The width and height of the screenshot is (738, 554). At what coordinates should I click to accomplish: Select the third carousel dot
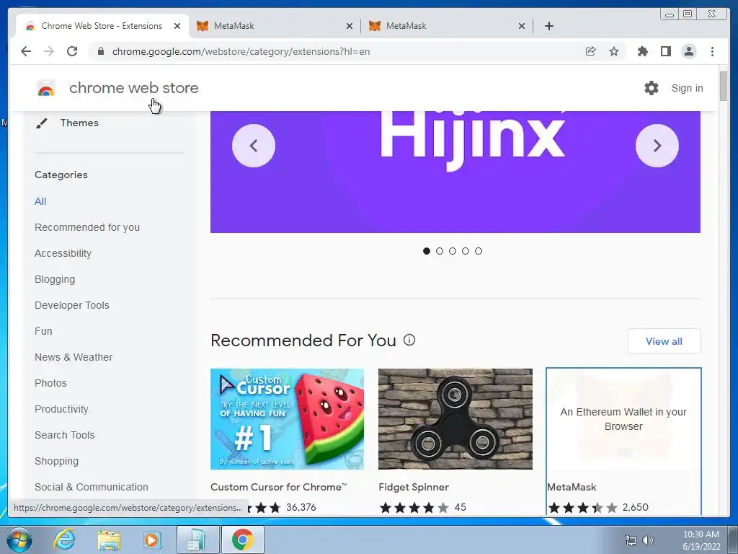click(x=453, y=251)
